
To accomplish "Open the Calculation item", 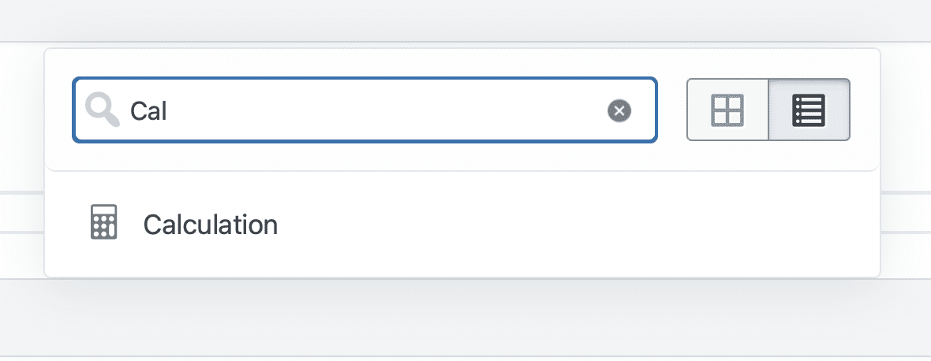I will click(x=210, y=225).
